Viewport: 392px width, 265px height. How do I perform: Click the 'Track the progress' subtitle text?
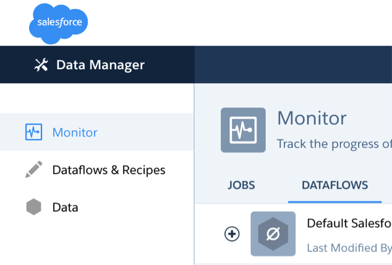tap(334, 144)
